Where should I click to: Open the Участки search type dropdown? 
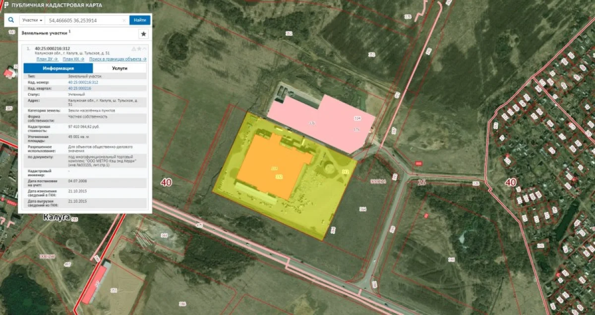pyautogui.click(x=31, y=20)
